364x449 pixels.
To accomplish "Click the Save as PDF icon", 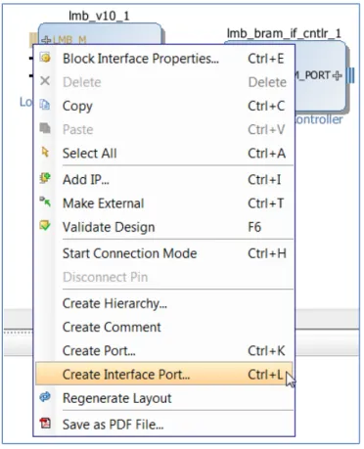I will pos(45,423).
